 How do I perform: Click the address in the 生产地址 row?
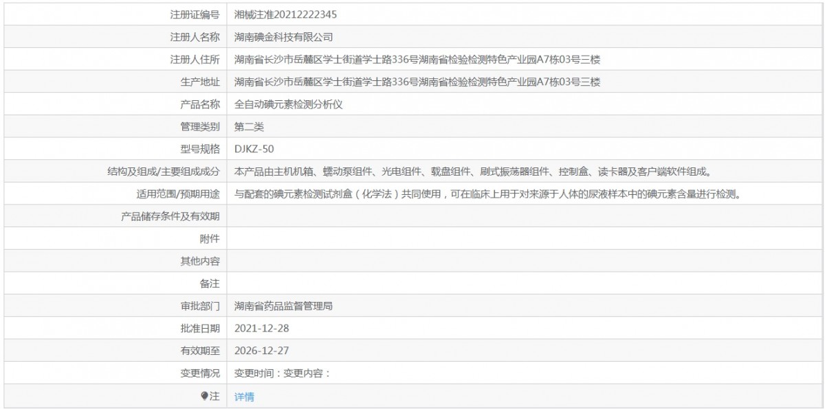coord(417,82)
